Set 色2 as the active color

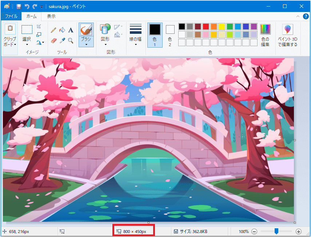(x=170, y=35)
